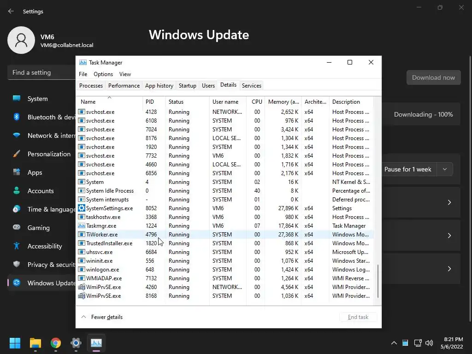
Task: Open the Accessibility figure icon
Action: click(17, 246)
